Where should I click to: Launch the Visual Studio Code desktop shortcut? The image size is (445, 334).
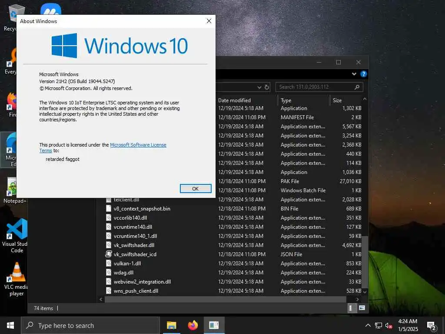17,236
